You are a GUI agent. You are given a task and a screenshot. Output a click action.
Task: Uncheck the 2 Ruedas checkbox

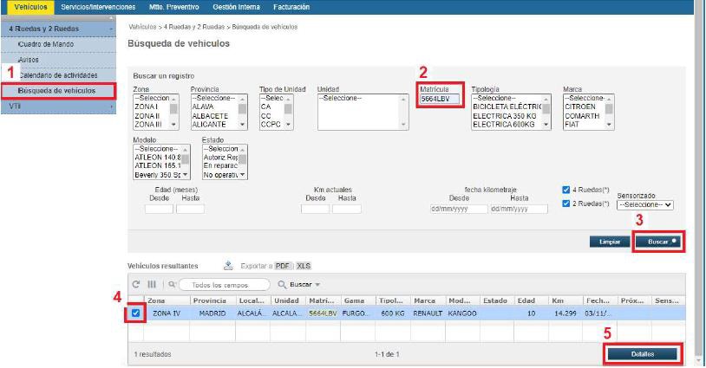tap(566, 203)
